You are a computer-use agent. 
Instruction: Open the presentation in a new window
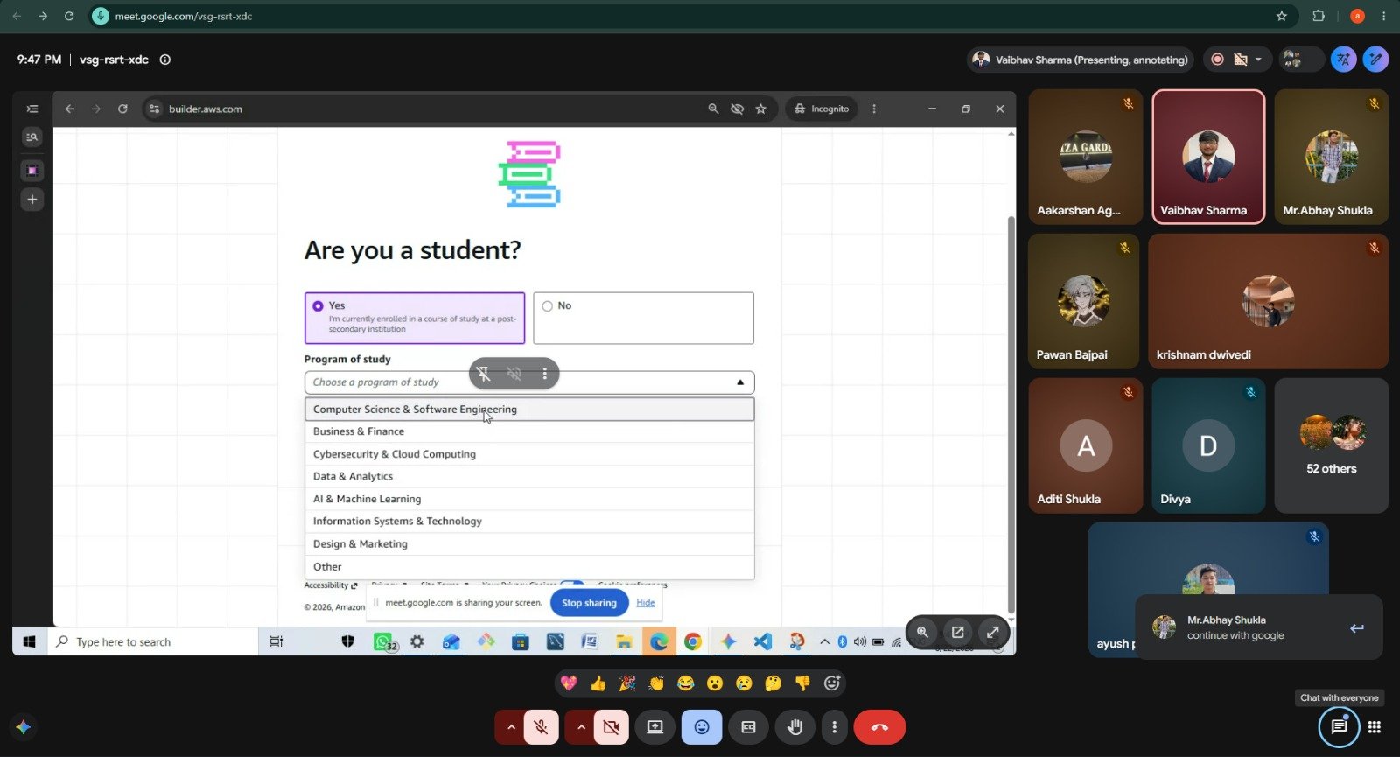pyautogui.click(x=957, y=632)
